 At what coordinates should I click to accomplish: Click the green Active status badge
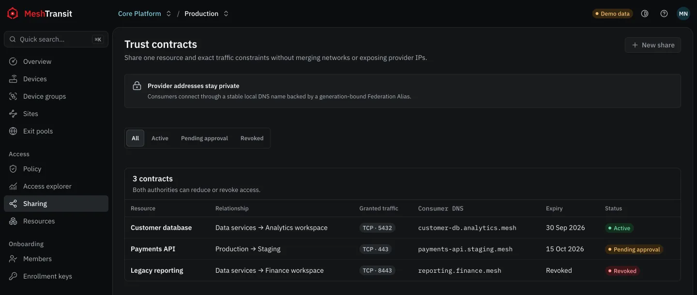point(619,228)
